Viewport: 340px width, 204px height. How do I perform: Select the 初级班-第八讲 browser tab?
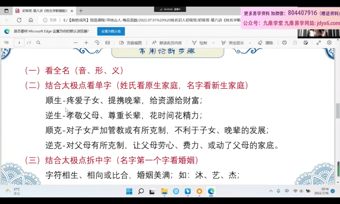point(44,11)
